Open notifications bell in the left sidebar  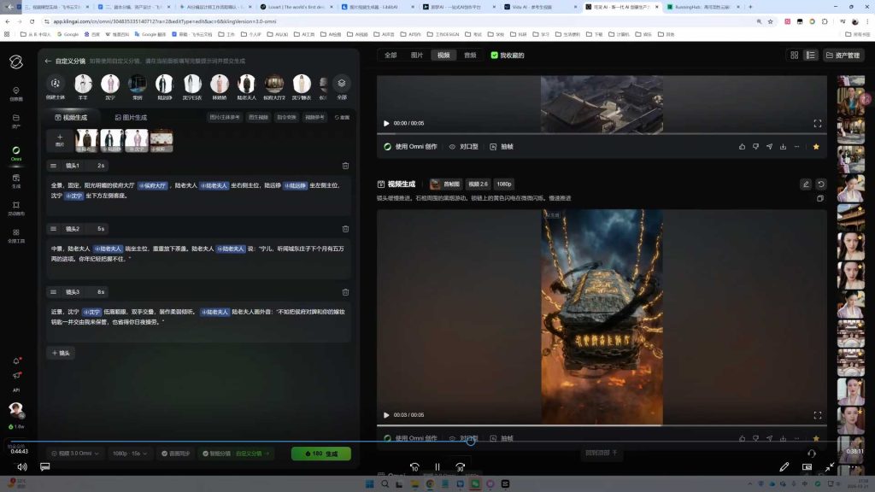[x=16, y=361]
